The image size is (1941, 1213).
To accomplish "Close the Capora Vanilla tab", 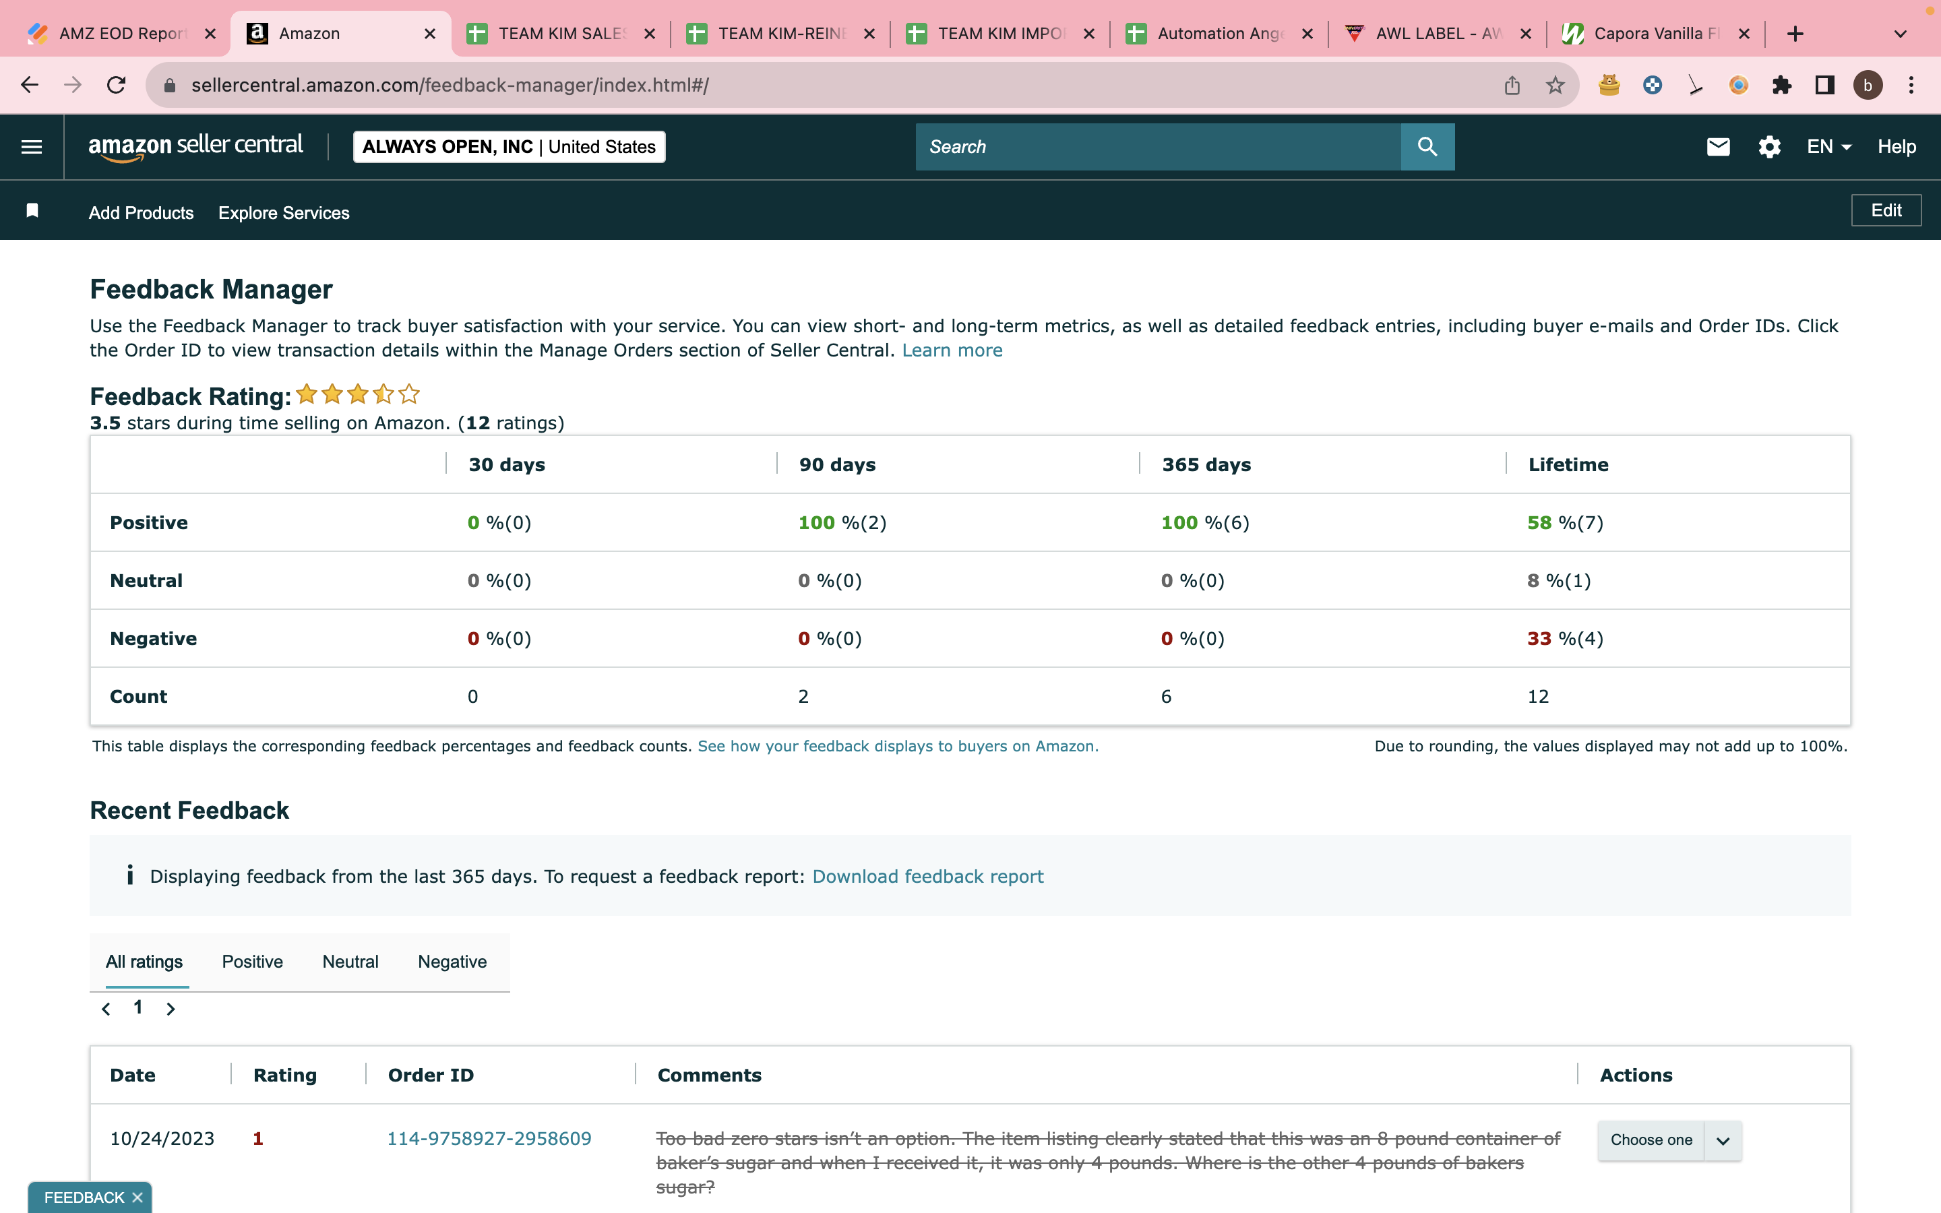I will pyautogui.click(x=1744, y=34).
